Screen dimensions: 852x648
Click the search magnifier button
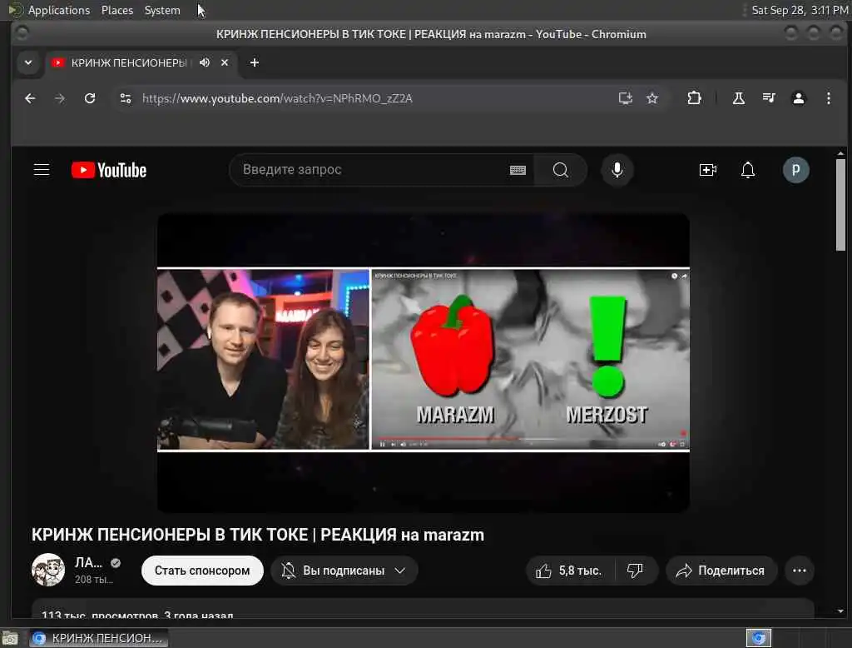tap(560, 170)
